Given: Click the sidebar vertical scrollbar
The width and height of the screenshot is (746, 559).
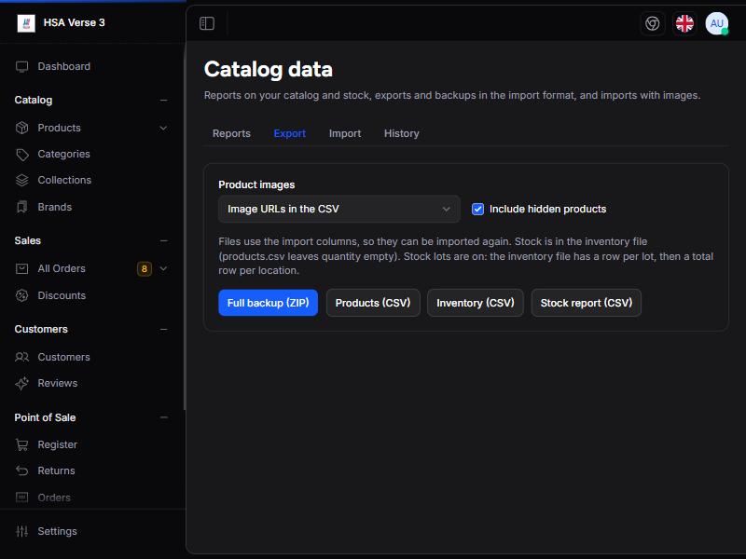Looking at the screenshot, I should click(184, 228).
